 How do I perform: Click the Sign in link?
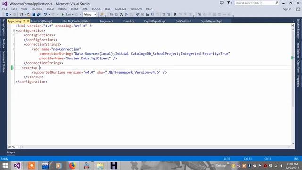point(287,9)
